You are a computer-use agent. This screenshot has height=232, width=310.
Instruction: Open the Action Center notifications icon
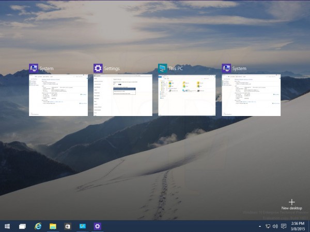pyautogui.click(x=284, y=226)
